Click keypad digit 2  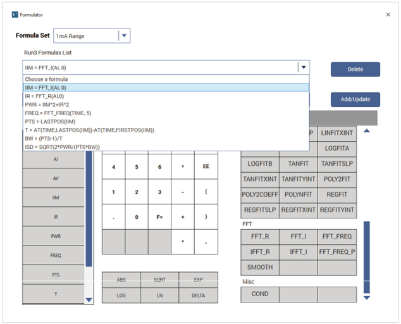(137, 192)
